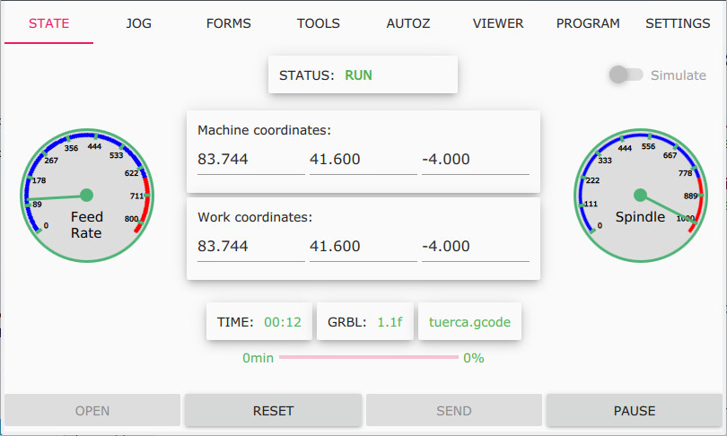Select the STATE tab

pos(48,23)
